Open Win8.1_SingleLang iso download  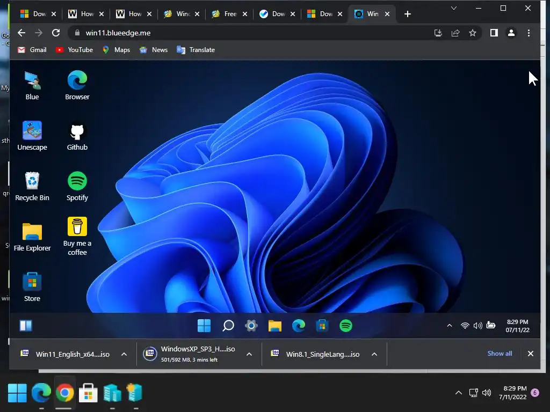coord(315,354)
